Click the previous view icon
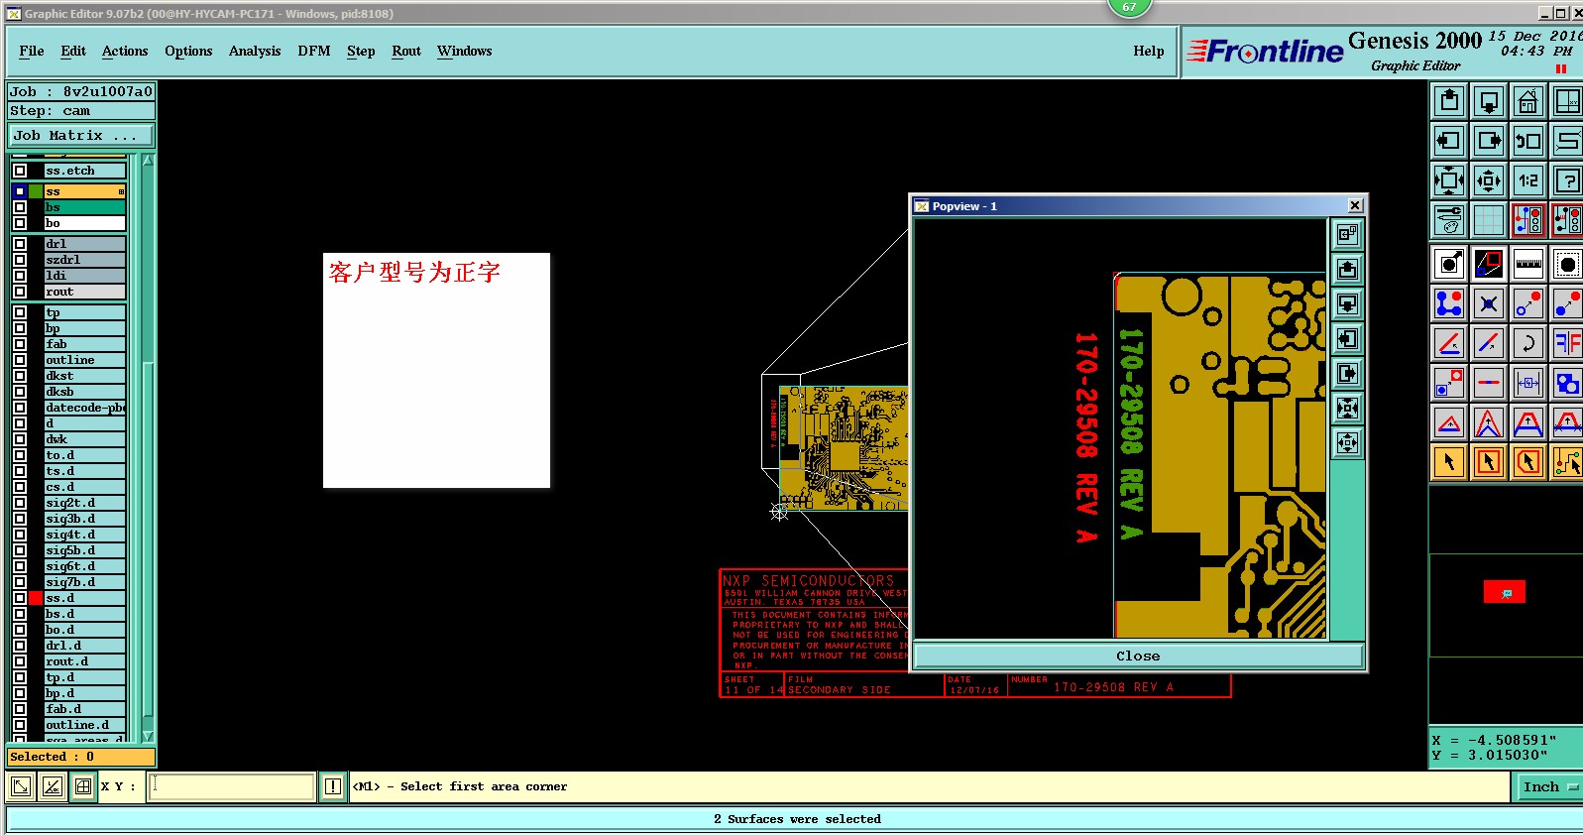Viewport: 1583px width, 836px height. 1528,141
